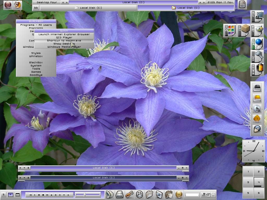Select Launch Internet Explorer Browser menu entry

[64, 34]
